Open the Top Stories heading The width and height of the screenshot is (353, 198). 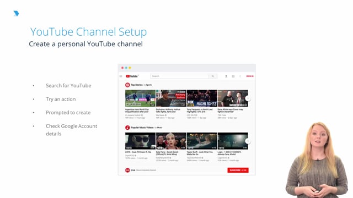tap(137, 85)
